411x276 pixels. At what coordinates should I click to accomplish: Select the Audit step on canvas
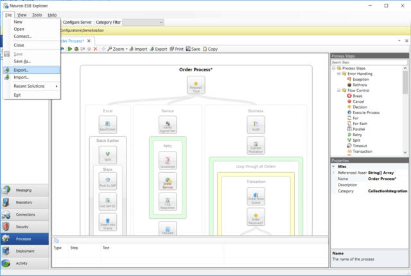256,125
